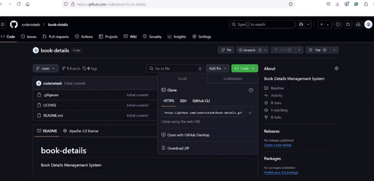Image resolution: width=374 pixels, height=181 pixels.
Task: Open the hamburger navigation menu
Action: pos(3,24)
